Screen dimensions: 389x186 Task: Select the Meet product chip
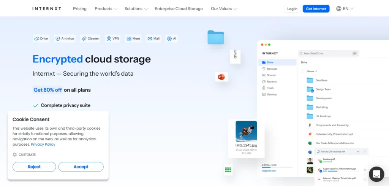(x=133, y=38)
